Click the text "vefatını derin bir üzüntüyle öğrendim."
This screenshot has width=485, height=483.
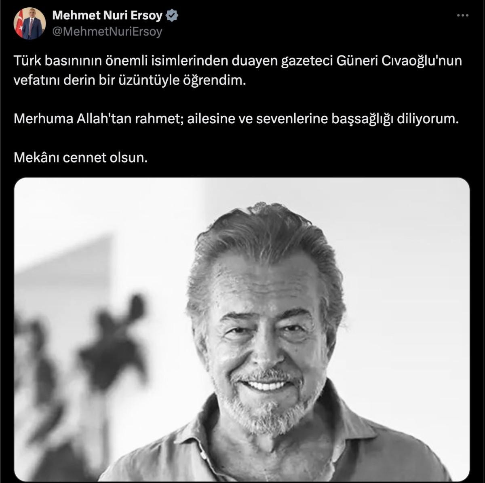pos(130,80)
